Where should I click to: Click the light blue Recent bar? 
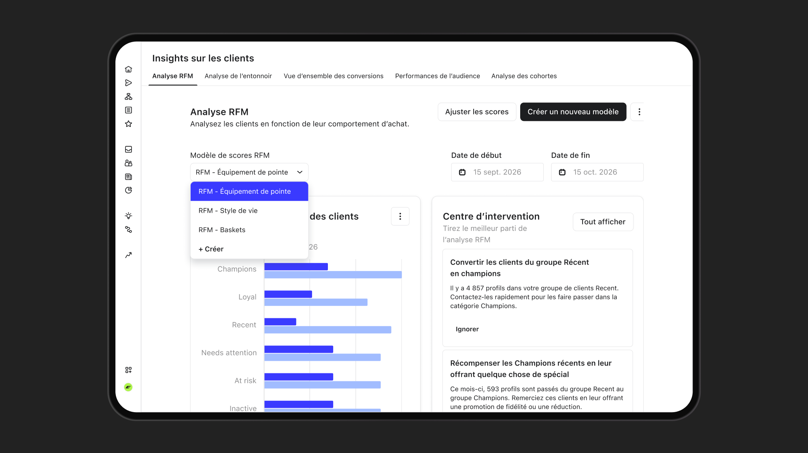click(328, 330)
